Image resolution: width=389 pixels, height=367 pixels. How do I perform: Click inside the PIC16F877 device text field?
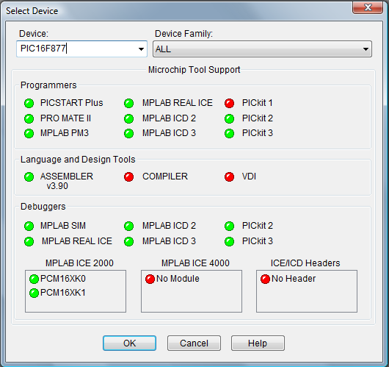point(76,49)
